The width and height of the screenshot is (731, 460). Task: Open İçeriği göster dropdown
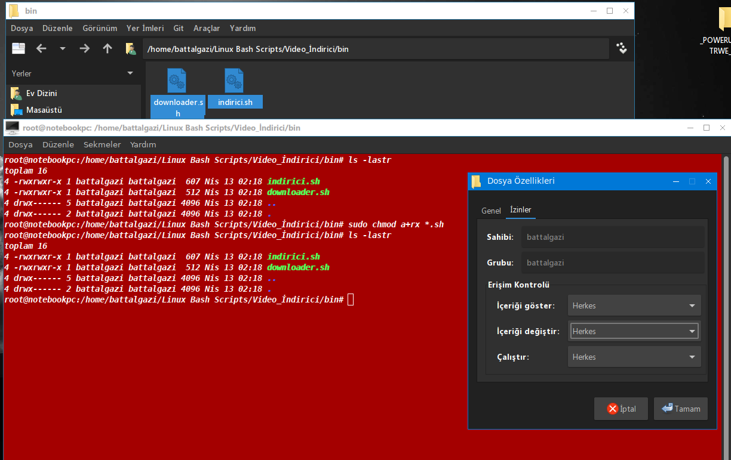634,305
